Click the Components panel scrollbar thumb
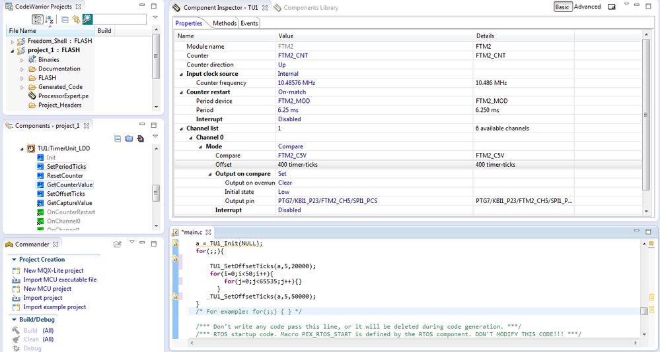Viewport: 660px width, 352px height. click(156, 193)
